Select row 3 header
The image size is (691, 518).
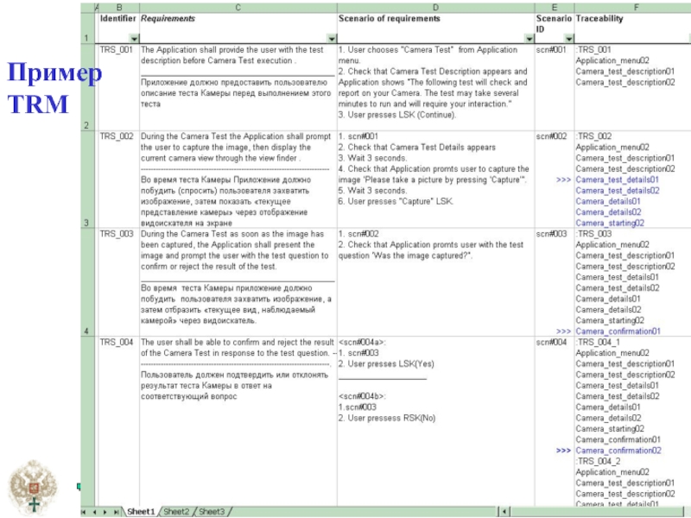tap(86, 223)
